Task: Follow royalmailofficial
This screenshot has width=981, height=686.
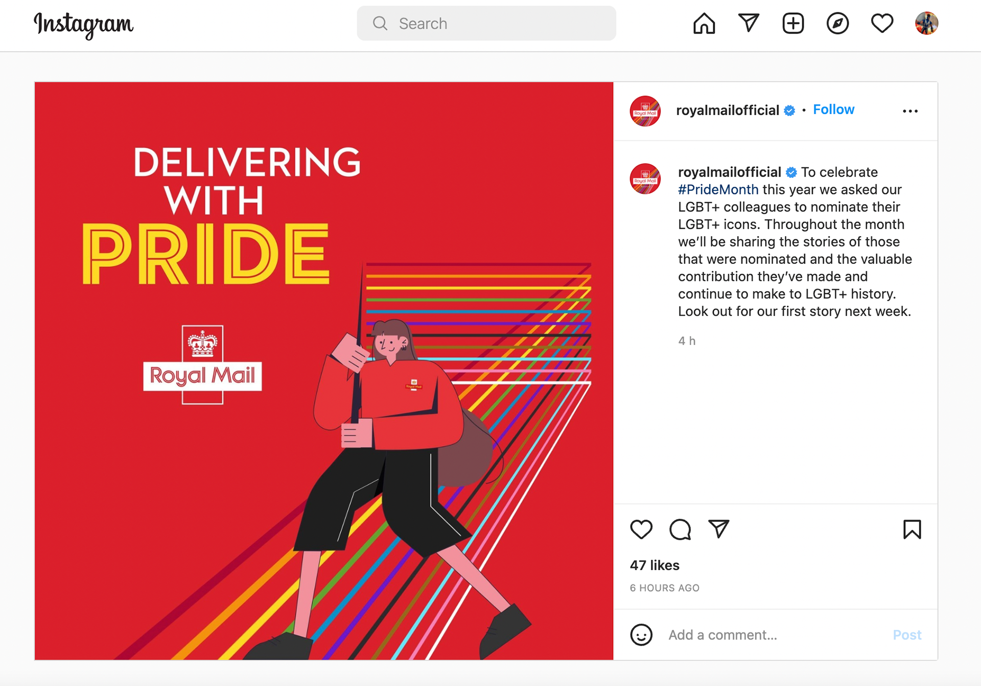Action: pyautogui.click(x=833, y=110)
